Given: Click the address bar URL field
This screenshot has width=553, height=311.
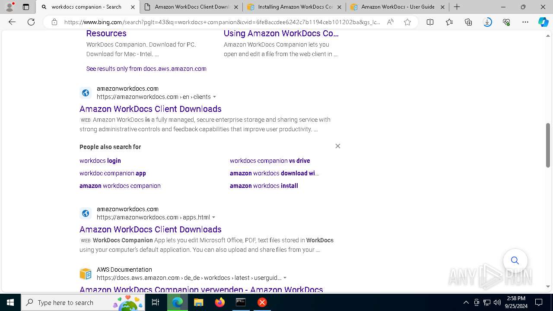Looking at the screenshot, I should pos(222,22).
